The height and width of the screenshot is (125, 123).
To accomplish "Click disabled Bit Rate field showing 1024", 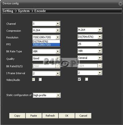I will click(90, 66).
